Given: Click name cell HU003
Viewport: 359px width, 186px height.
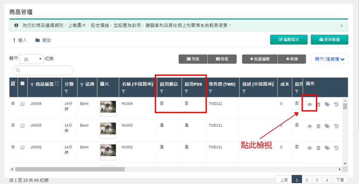Looking at the screenshot, I should pos(127,125).
